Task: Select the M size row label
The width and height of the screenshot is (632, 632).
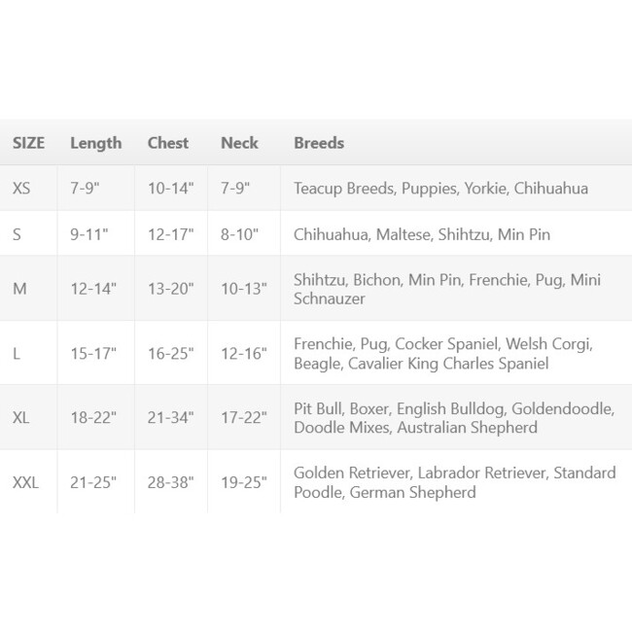Action: [x=19, y=289]
